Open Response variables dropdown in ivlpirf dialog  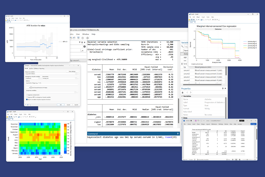click(x=76, y=74)
